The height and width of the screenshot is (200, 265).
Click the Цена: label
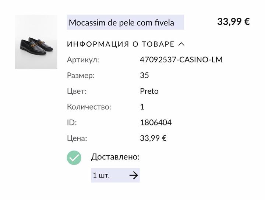77,138
